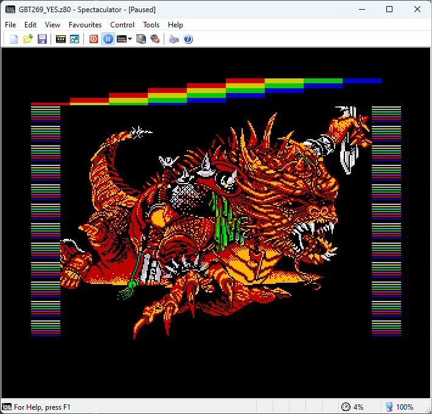Click the speed gauge icon showing 4%

click(346, 407)
